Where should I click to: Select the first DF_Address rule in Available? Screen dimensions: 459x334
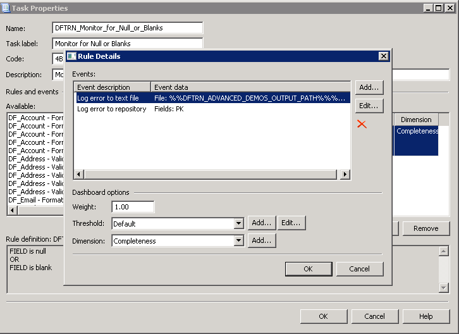(35, 159)
